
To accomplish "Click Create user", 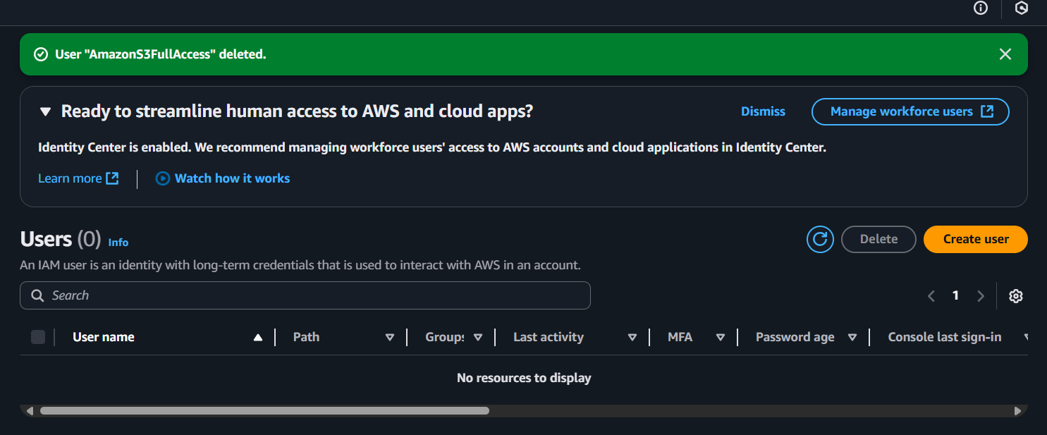I will coord(976,239).
